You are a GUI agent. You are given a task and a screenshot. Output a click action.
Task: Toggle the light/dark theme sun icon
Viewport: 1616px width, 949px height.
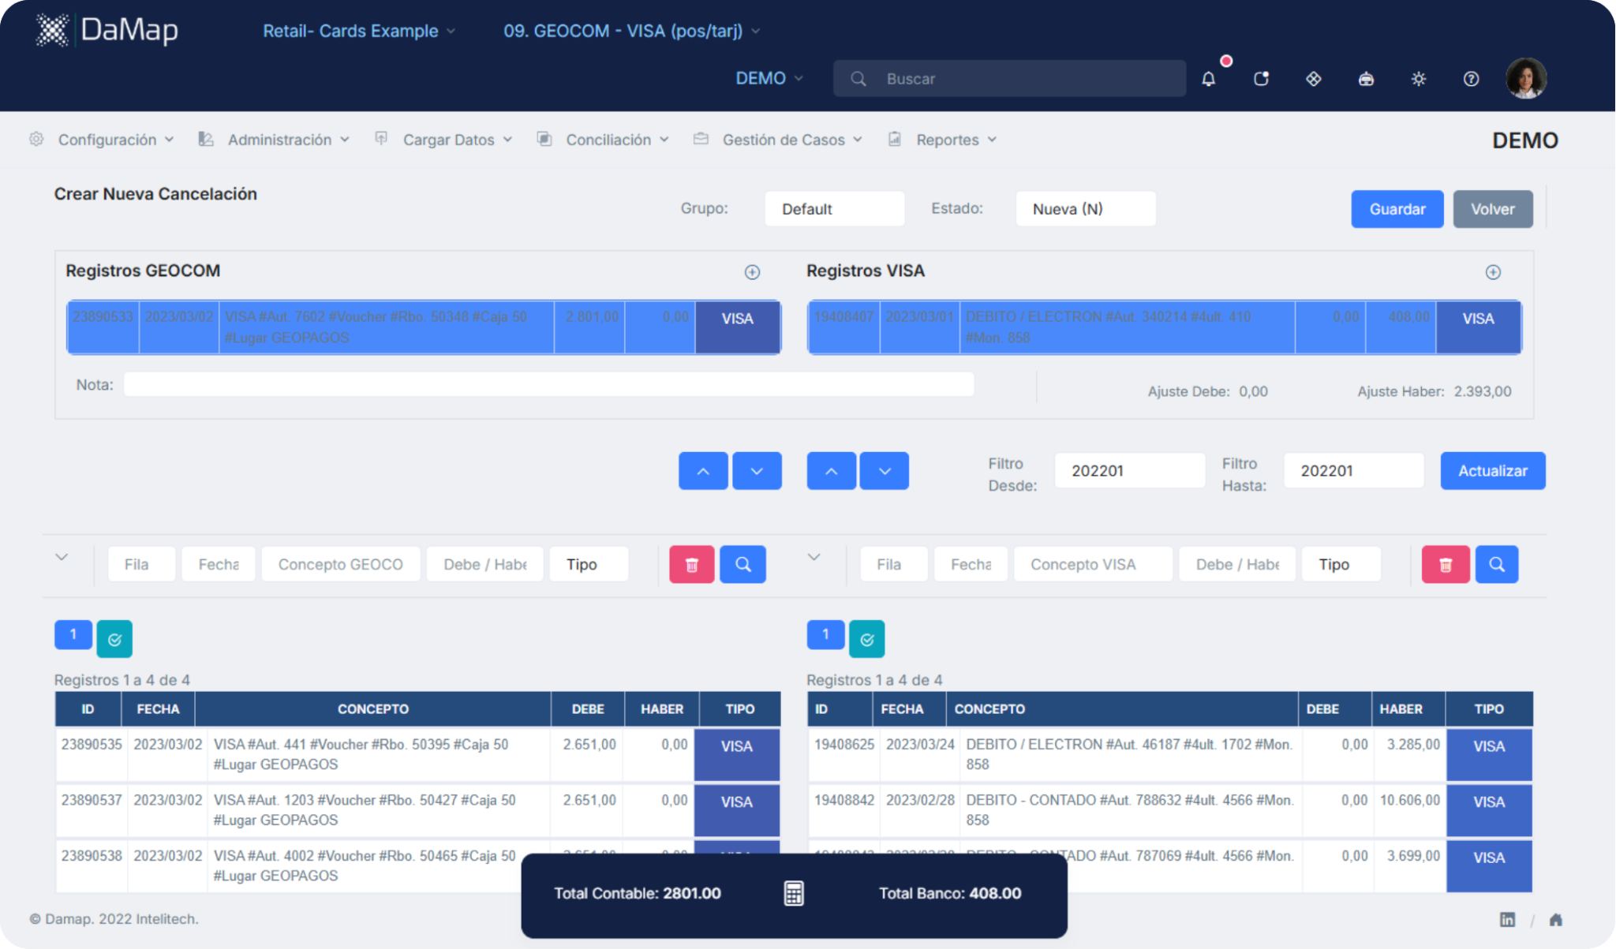1418,79
